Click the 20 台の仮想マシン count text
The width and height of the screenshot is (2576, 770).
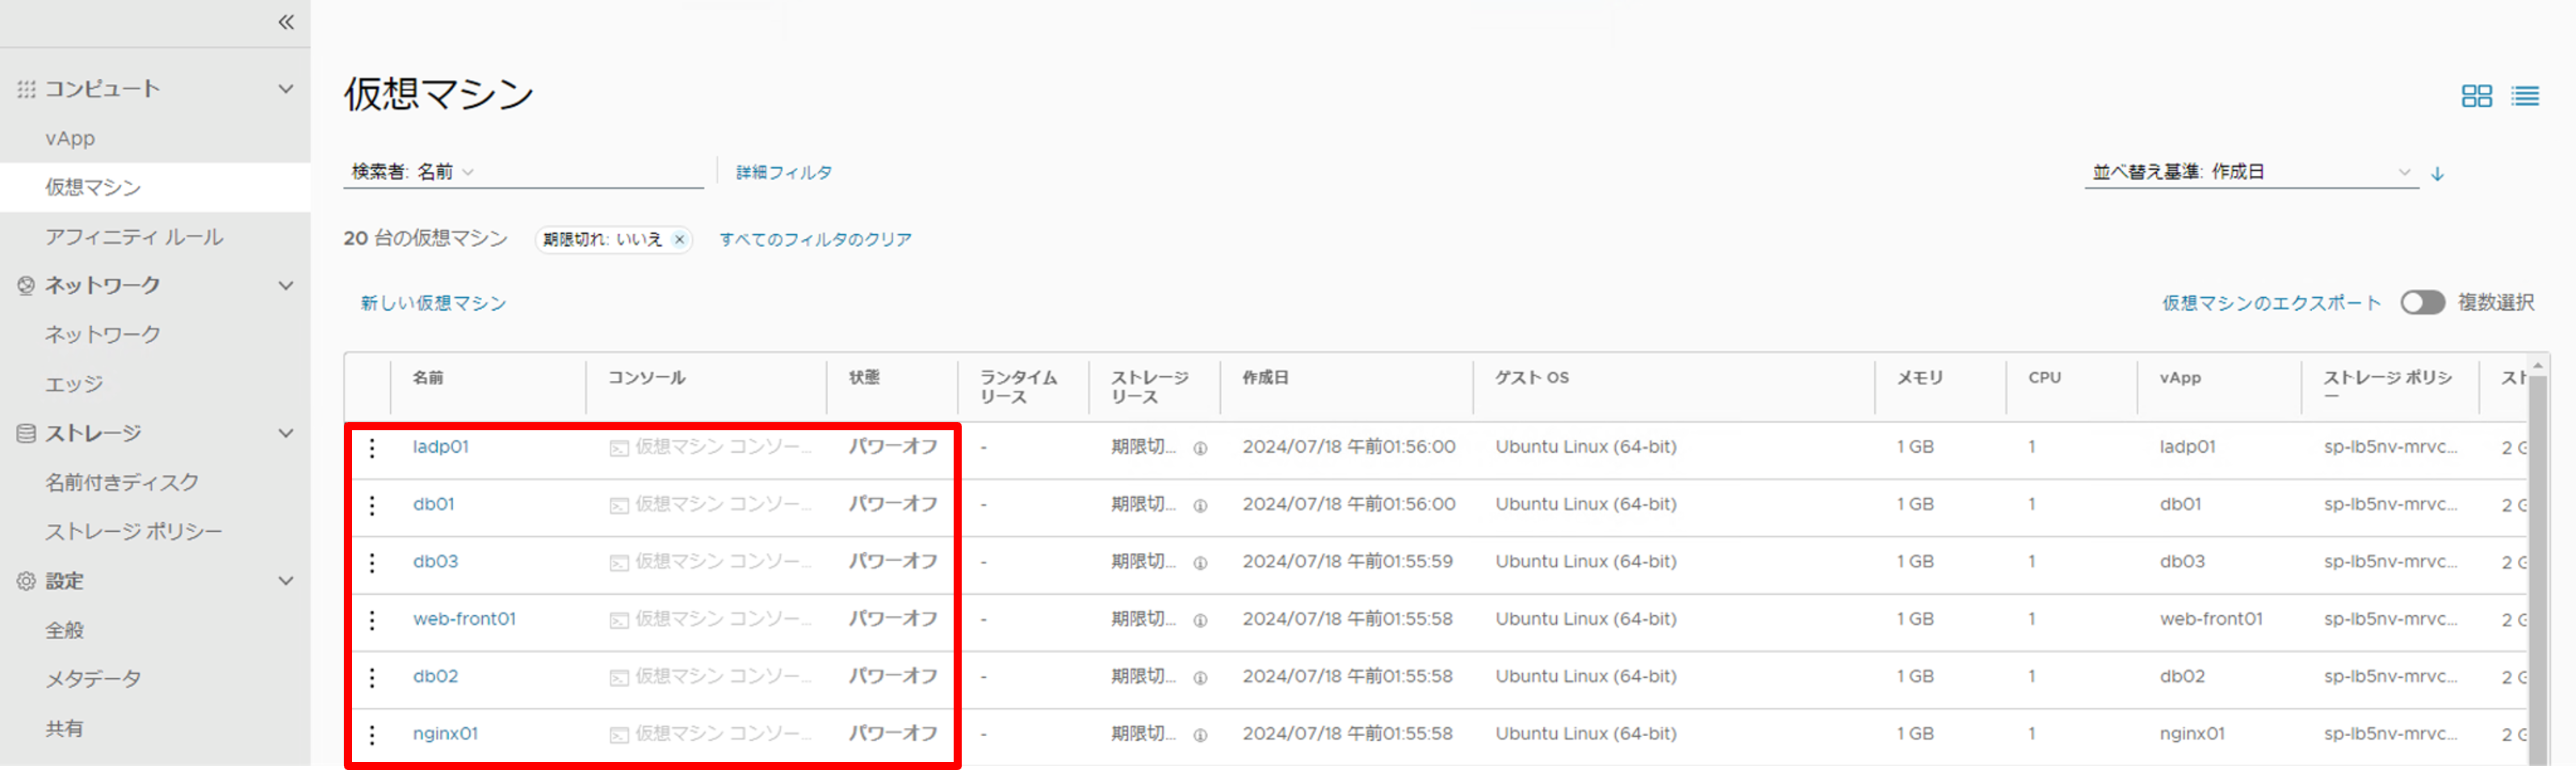click(x=426, y=238)
